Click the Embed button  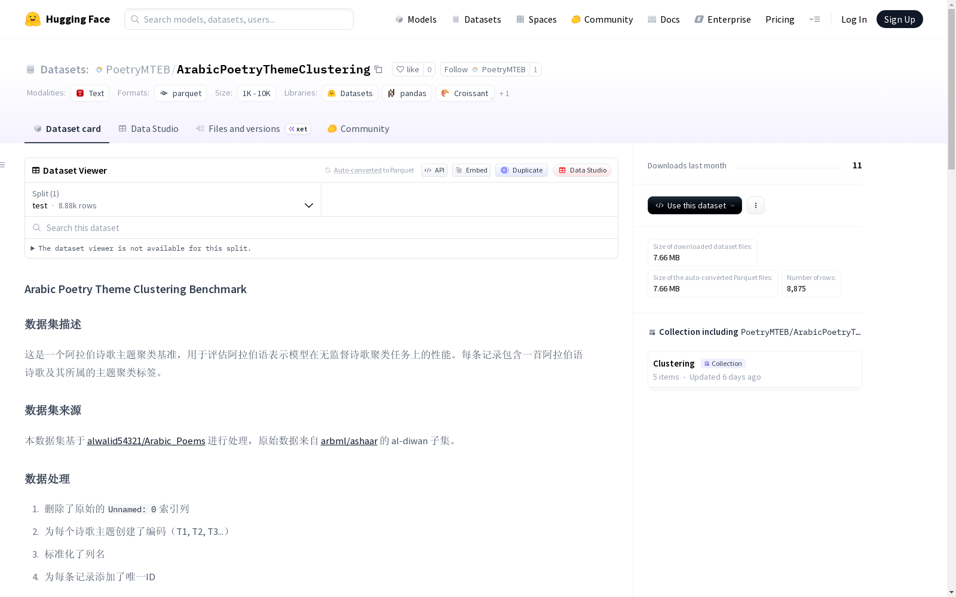(471, 170)
